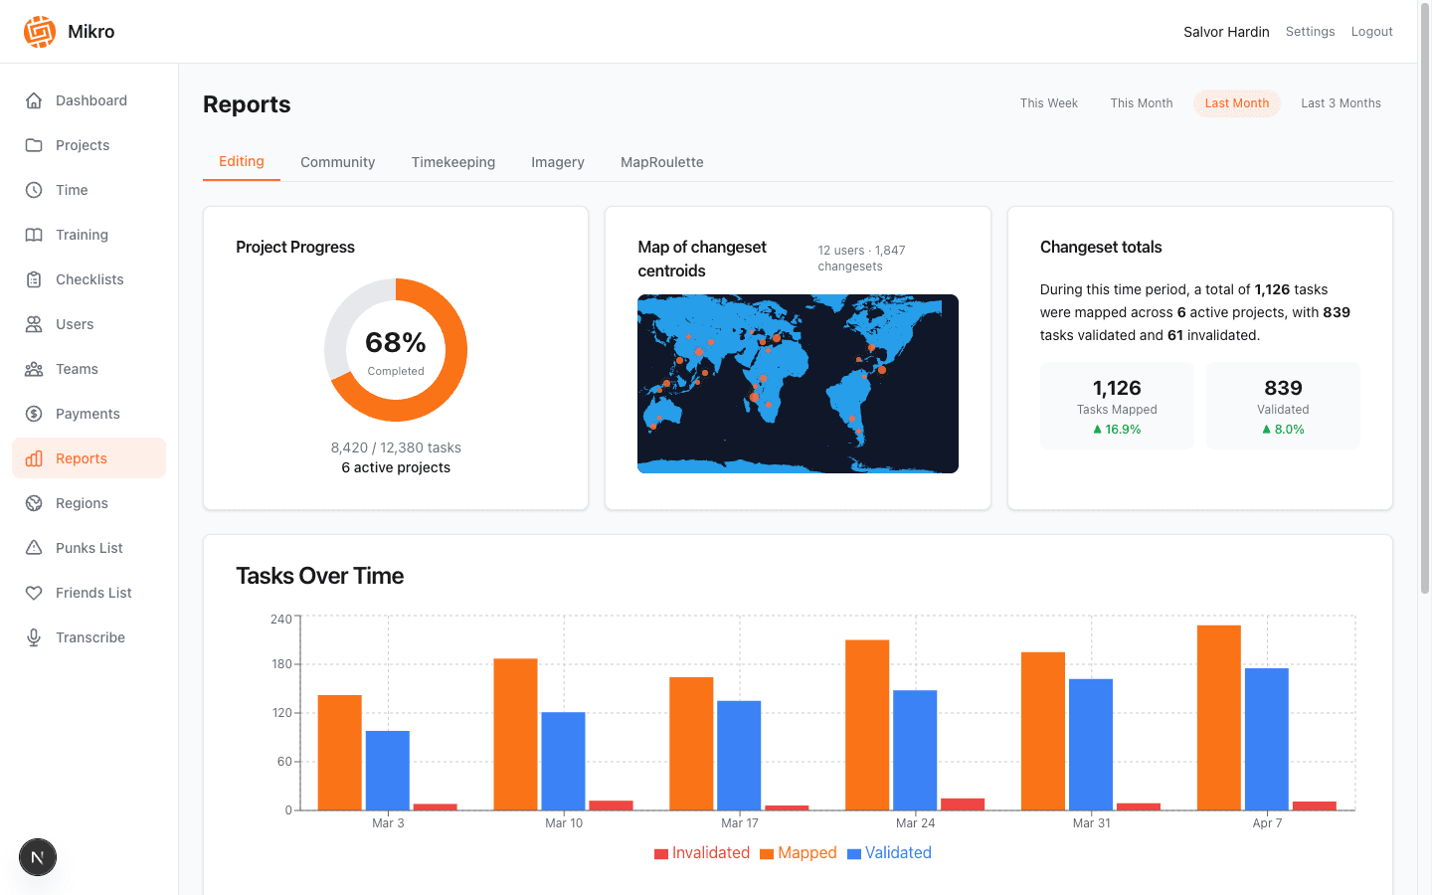The height and width of the screenshot is (895, 1432).
Task: Select the Dashboard home icon
Action: pos(34,99)
